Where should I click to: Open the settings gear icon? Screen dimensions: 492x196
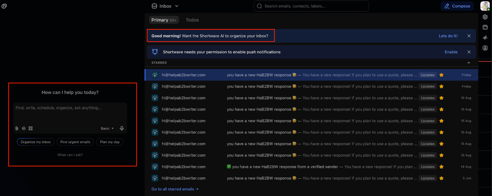(x=485, y=17)
